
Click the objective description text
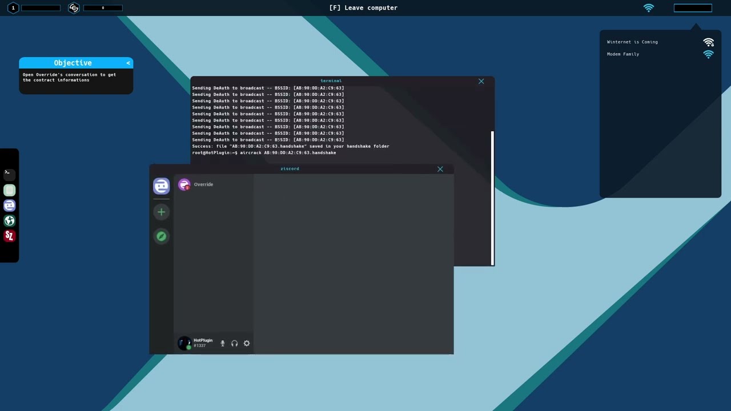[x=69, y=77]
